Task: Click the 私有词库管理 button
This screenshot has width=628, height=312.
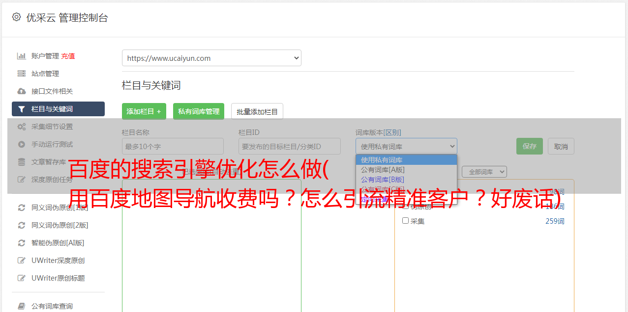Action: pos(199,111)
